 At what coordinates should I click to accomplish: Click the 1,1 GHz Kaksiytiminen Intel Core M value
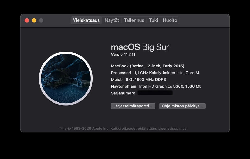167,73
